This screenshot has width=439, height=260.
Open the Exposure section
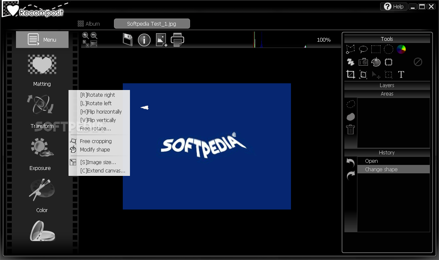point(42,154)
